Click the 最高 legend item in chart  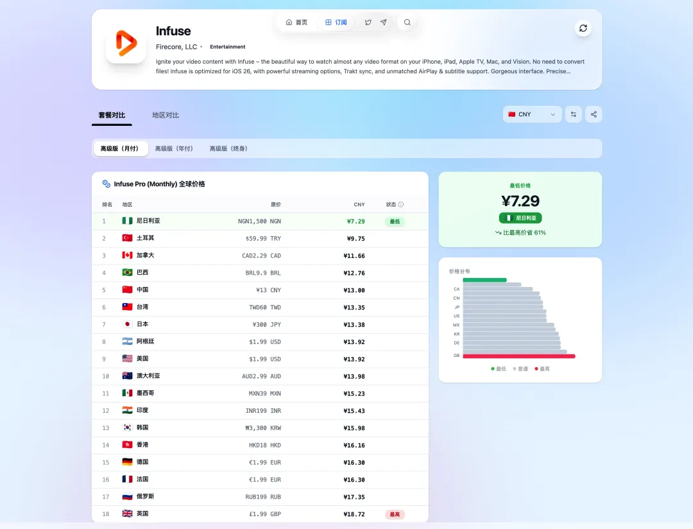coord(542,369)
